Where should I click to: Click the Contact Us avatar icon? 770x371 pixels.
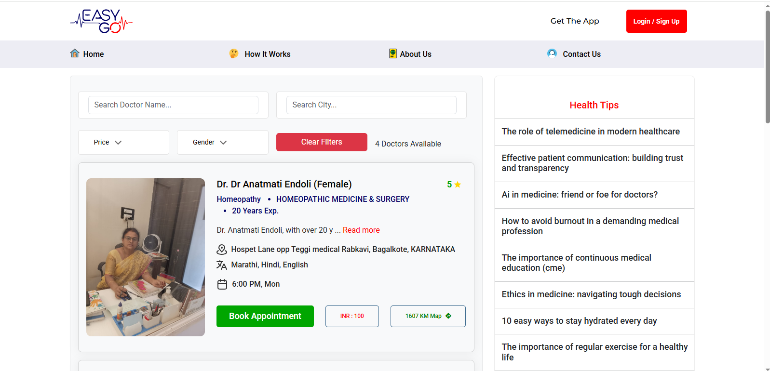click(x=552, y=53)
